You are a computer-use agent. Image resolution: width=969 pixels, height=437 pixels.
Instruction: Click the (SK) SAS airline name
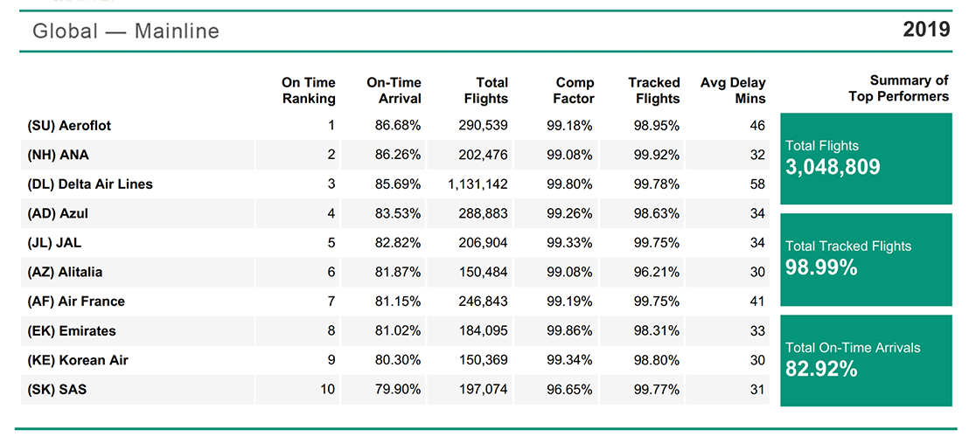pos(57,390)
